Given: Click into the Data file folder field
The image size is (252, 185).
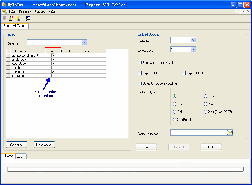Looking at the screenshot, I should click(x=199, y=132).
